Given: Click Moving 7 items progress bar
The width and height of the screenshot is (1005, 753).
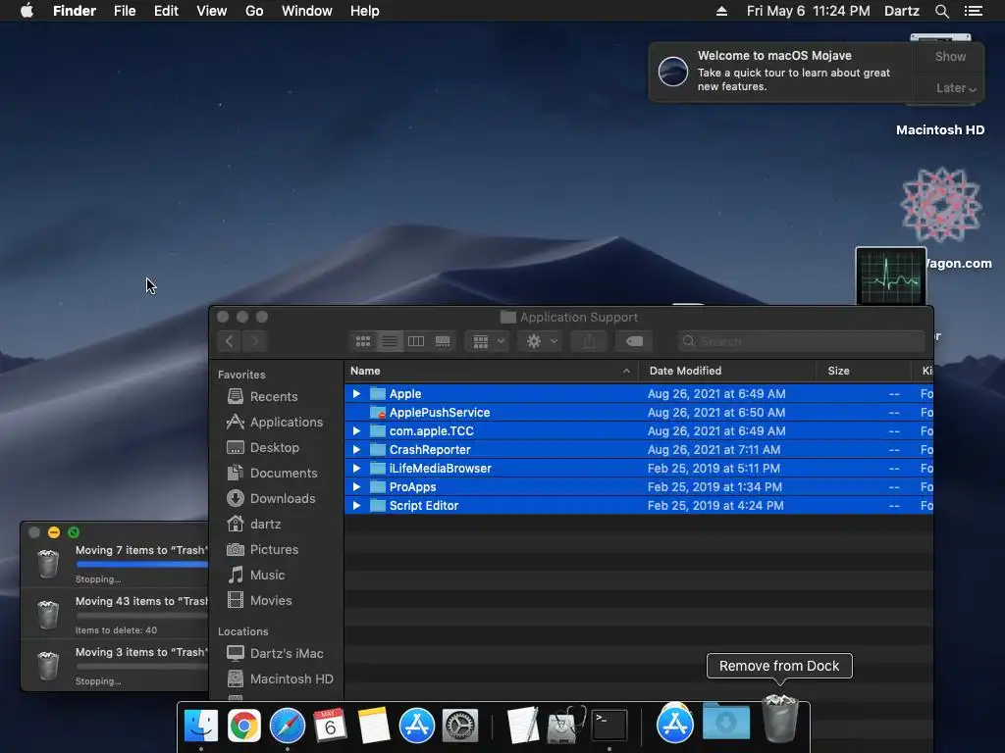Looking at the screenshot, I should click(142, 564).
